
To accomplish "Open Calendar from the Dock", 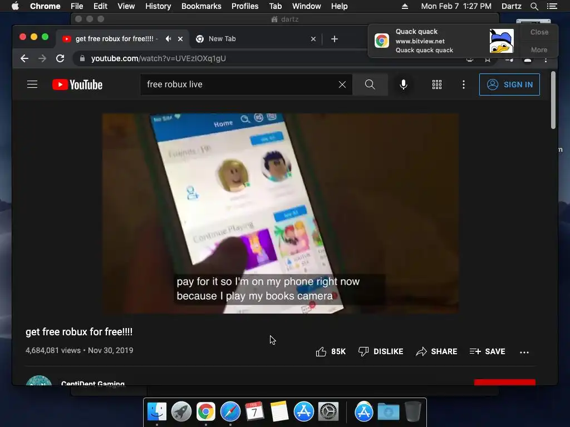I will [254, 412].
